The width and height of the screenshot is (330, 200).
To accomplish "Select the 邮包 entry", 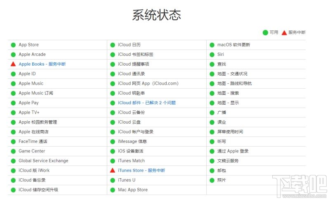I will [x=222, y=170].
